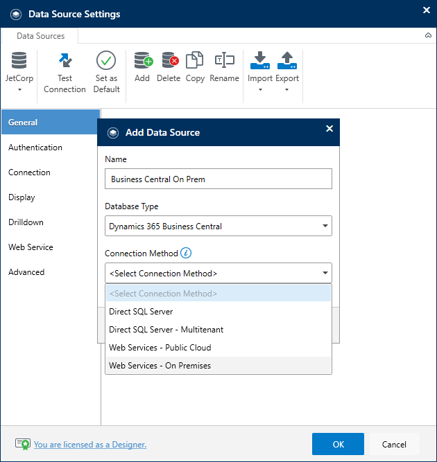This screenshot has width=437, height=462.
Task: Choose the <Select Connection Method> placeholder option
Action: pos(218,293)
